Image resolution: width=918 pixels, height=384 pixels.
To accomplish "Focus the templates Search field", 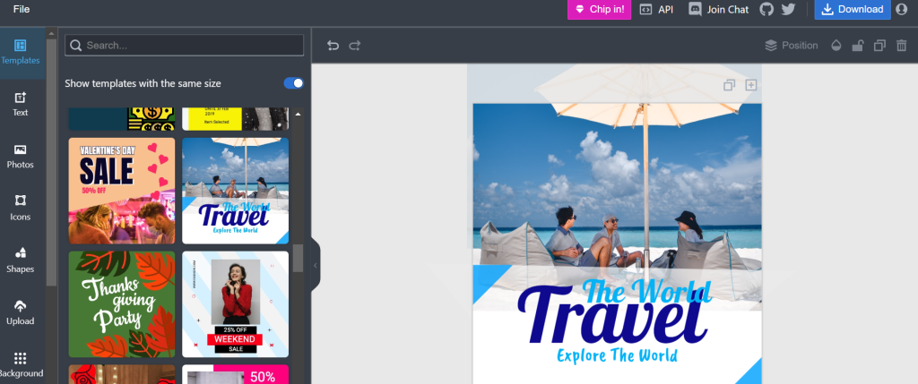I will pyautogui.click(x=185, y=45).
